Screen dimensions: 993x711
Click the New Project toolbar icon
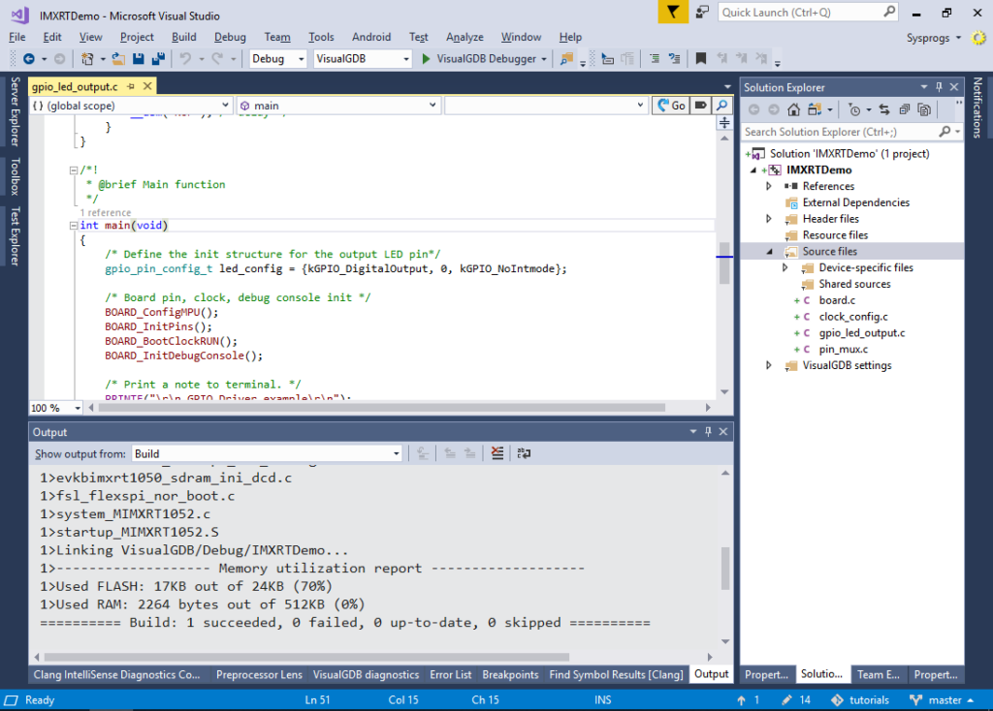pos(87,59)
